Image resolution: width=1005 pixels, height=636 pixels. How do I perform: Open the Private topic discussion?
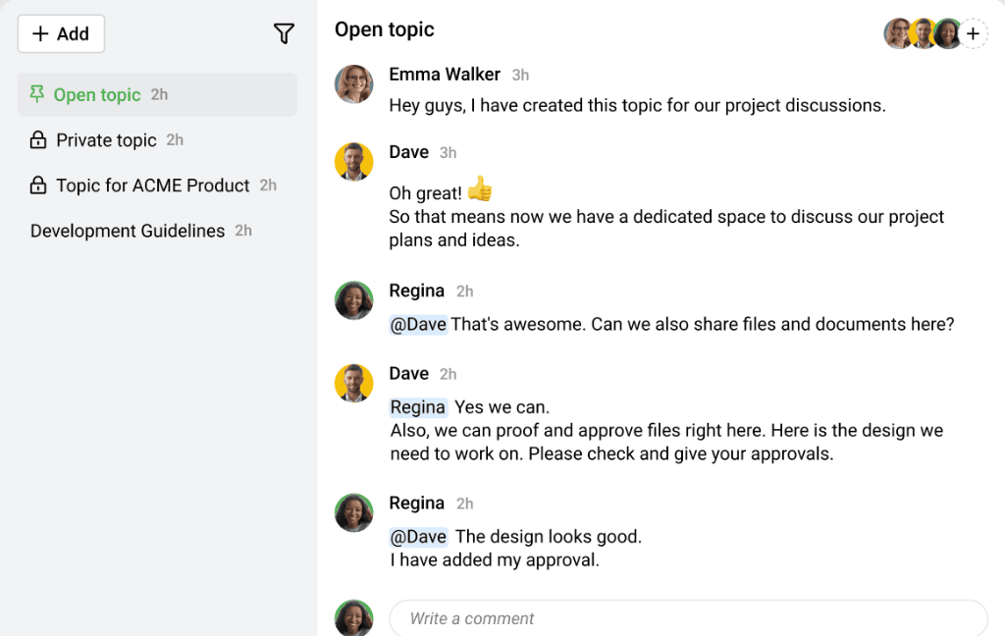pos(106,139)
